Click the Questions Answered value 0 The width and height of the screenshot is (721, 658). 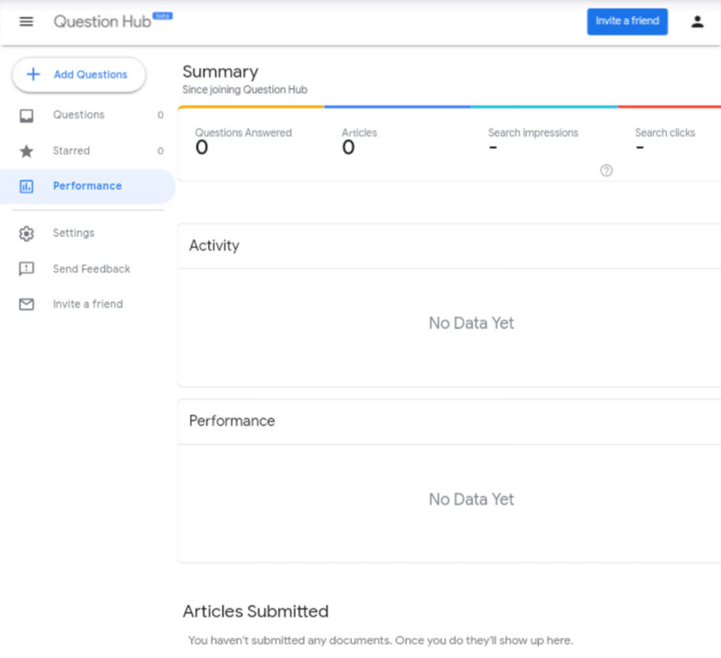pyautogui.click(x=201, y=148)
